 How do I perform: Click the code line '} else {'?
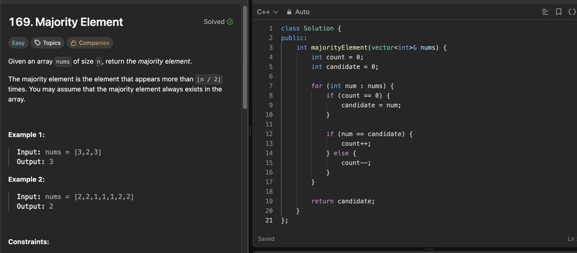click(341, 153)
